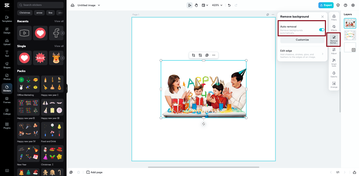Select the Christmas search tag
Image resolution: width=359 pixels, height=176 pixels.
coord(25,13)
